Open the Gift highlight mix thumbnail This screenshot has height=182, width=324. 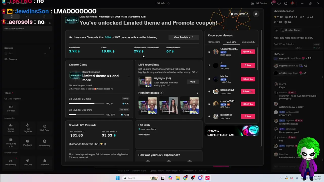148,105
